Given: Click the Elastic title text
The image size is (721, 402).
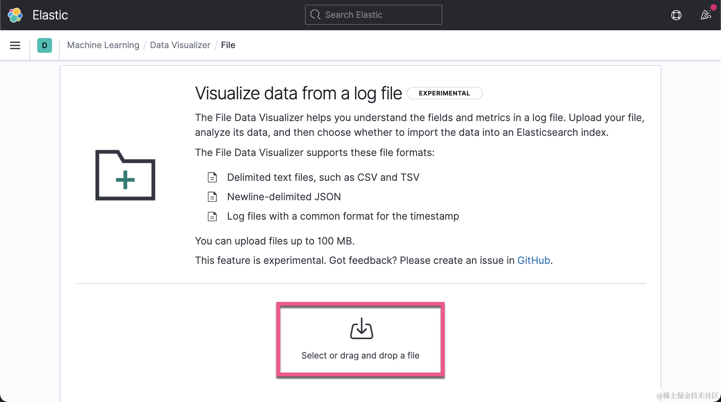Looking at the screenshot, I should click(x=50, y=15).
